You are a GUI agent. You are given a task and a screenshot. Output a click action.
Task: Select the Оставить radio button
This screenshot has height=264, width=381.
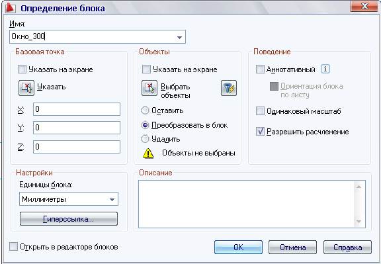pyautogui.click(x=145, y=110)
